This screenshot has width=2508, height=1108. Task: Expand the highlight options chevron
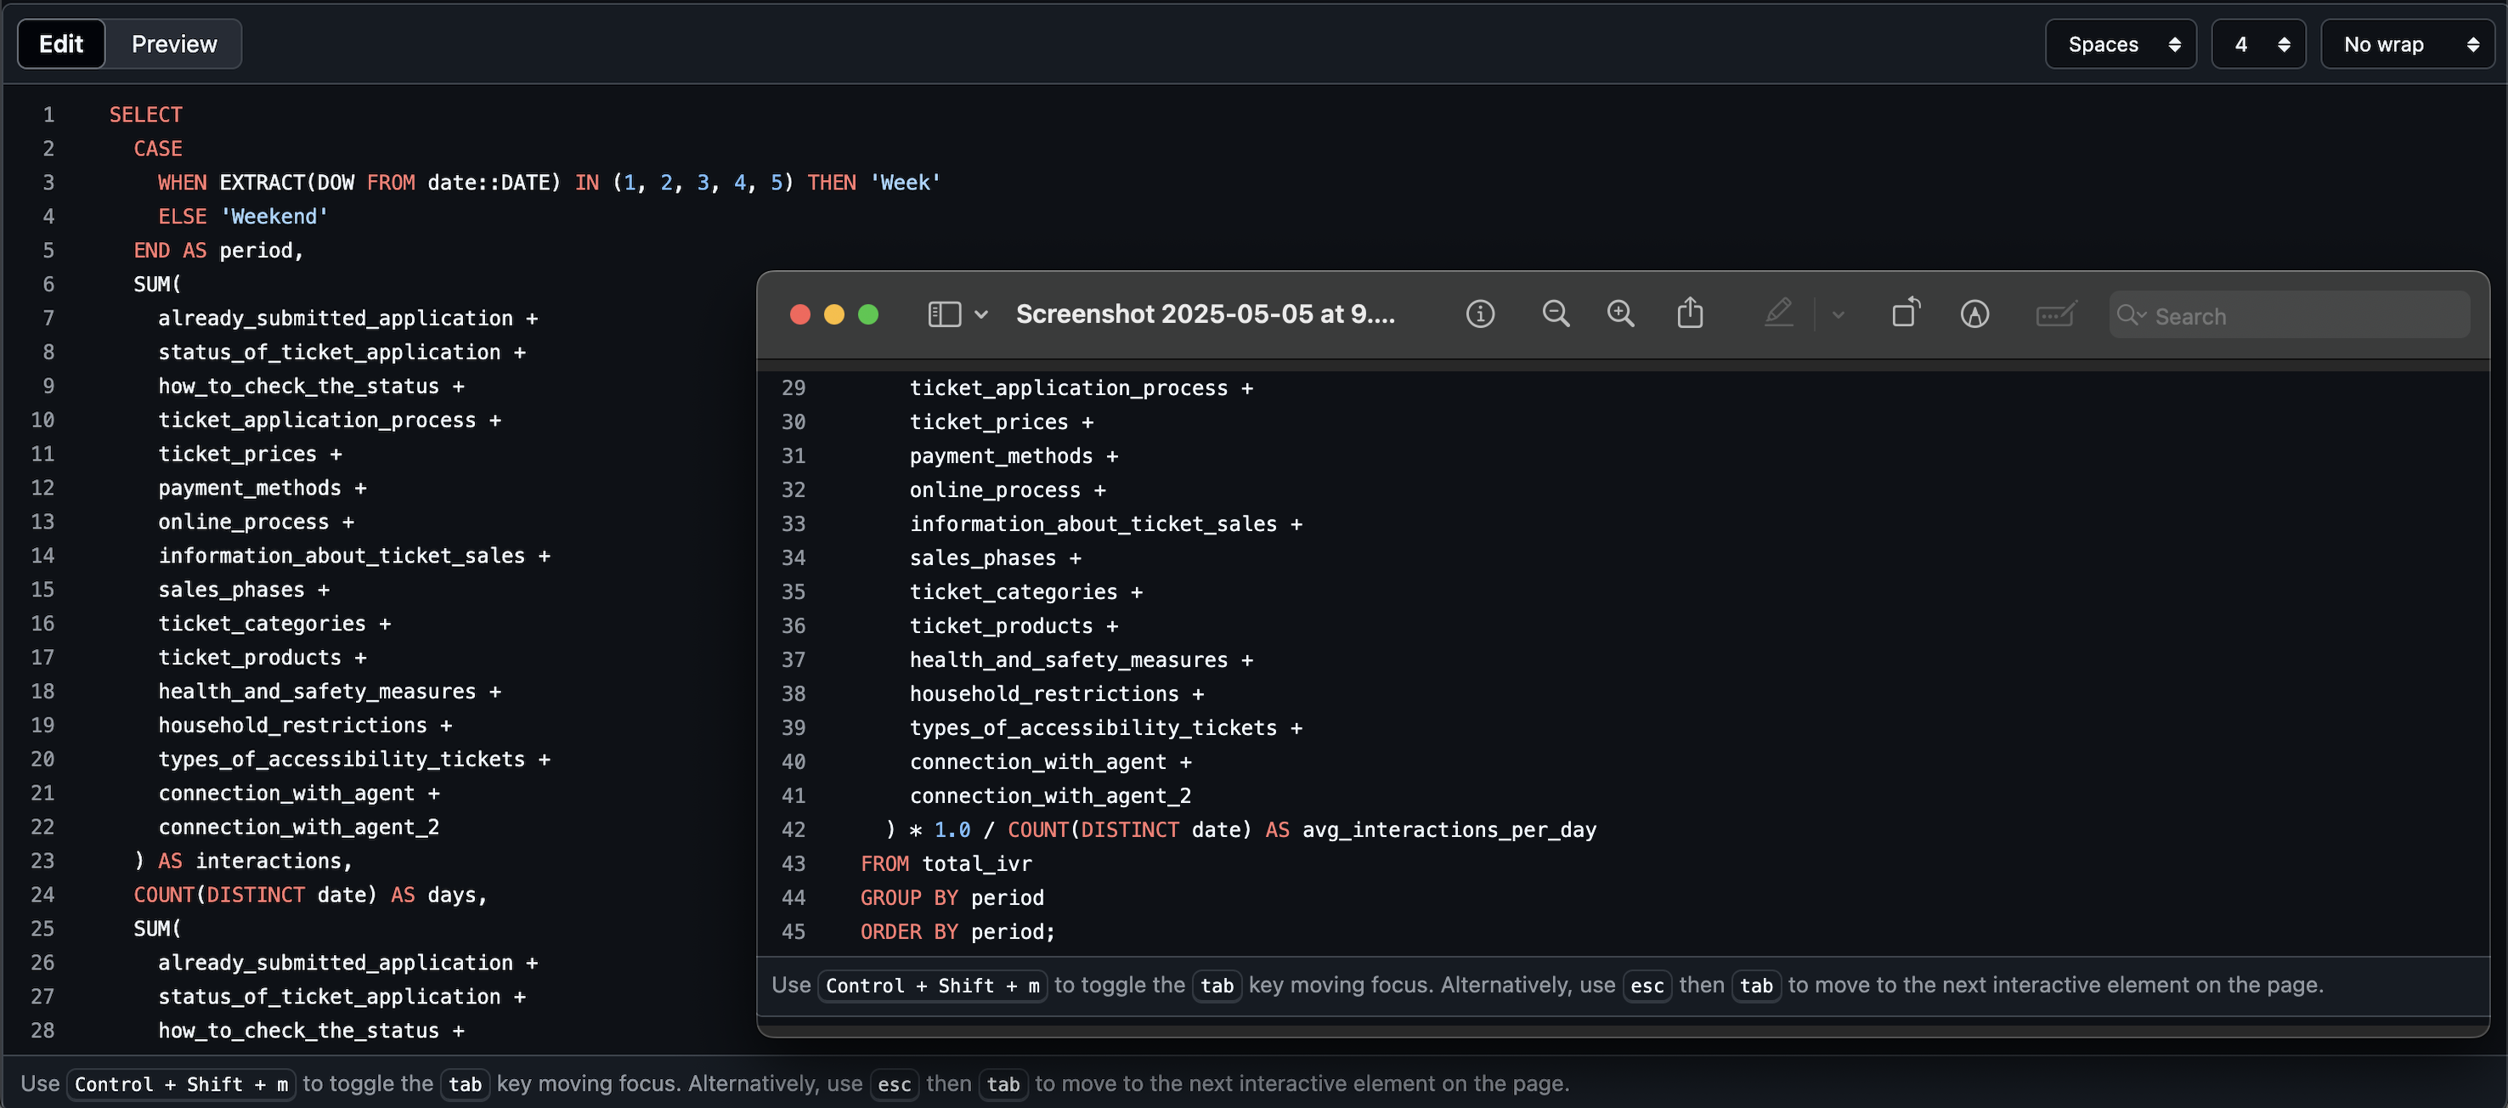[x=1839, y=314]
